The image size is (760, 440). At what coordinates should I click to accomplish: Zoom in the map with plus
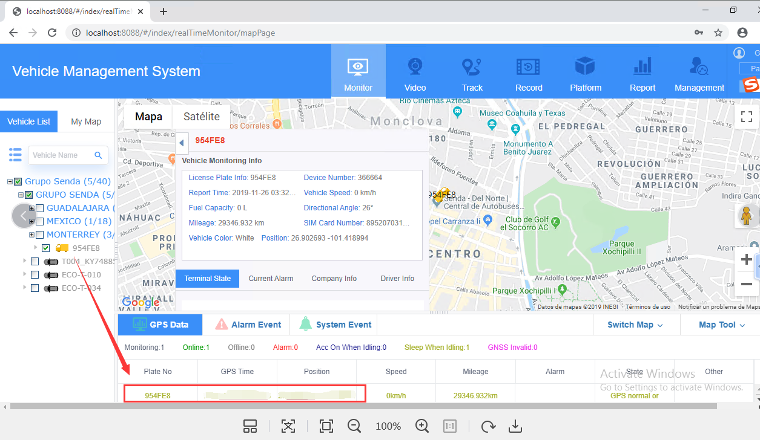tap(747, 260)
